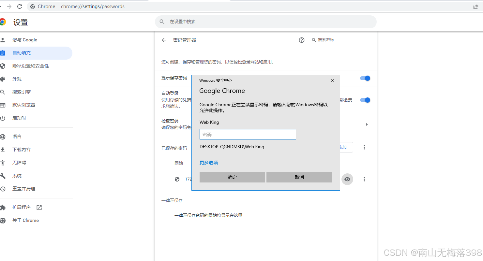The height and width of the screenshot is (261, 483).
Task: Click the 在设置中搜索 search box
Action: click(x=266, y=22)
